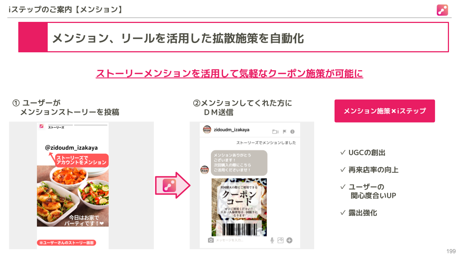Click the story progress bar at top

(78, 125)
